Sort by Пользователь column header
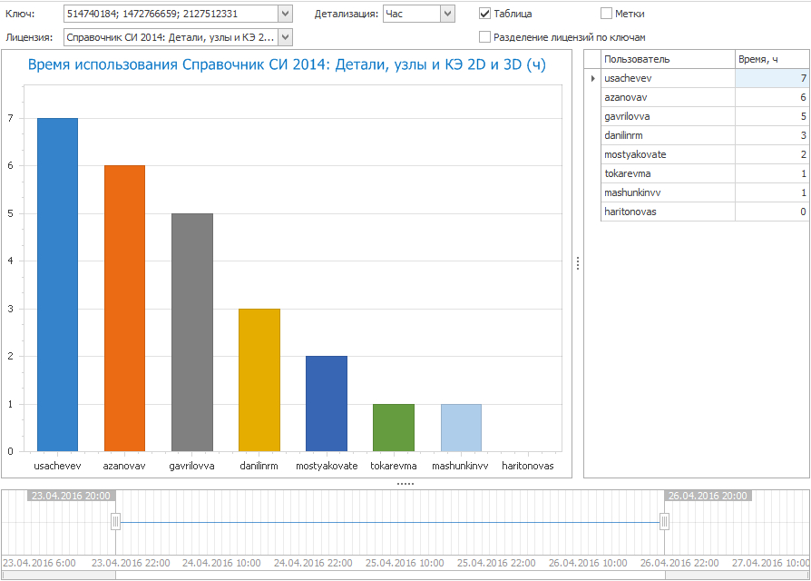 click(667, 59)
